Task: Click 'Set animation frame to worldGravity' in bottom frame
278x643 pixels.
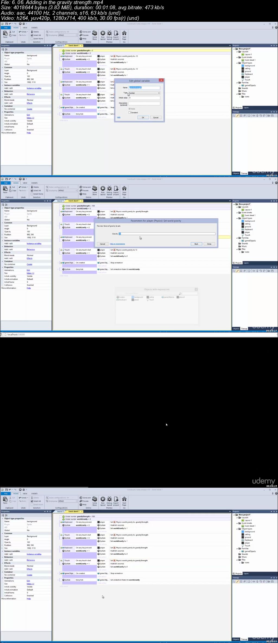Action: [125, 580]
